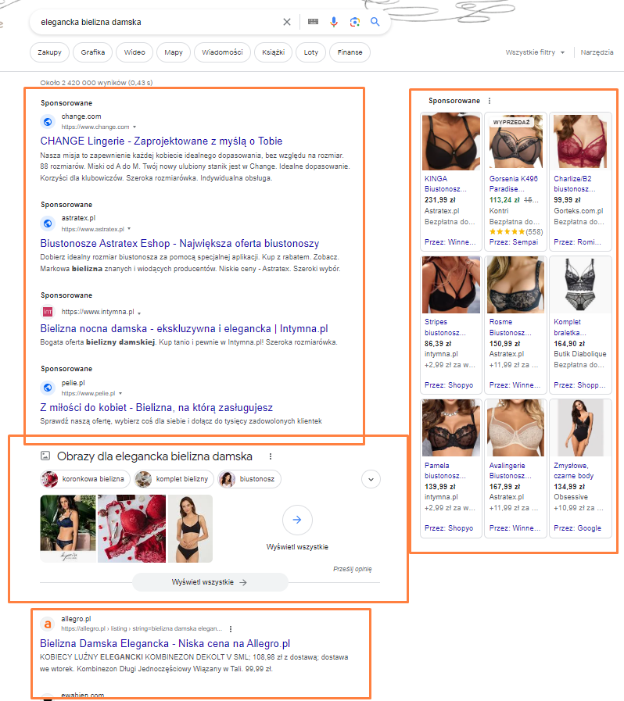Open the Wideo filter tab
Image resolution: width=624 pixels, height=701 pixels.
pos(134,52)
